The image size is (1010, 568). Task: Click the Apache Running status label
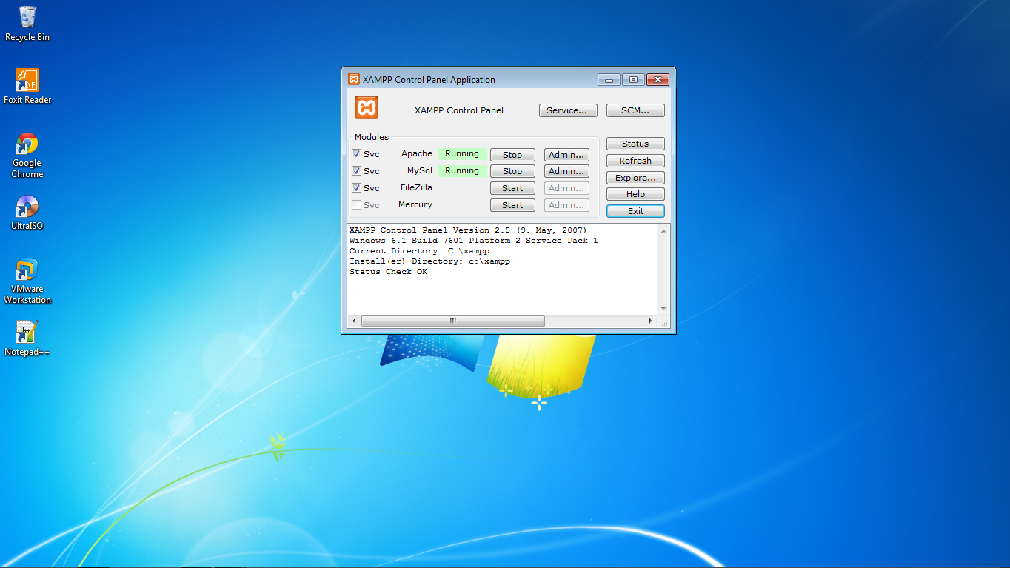462,154
